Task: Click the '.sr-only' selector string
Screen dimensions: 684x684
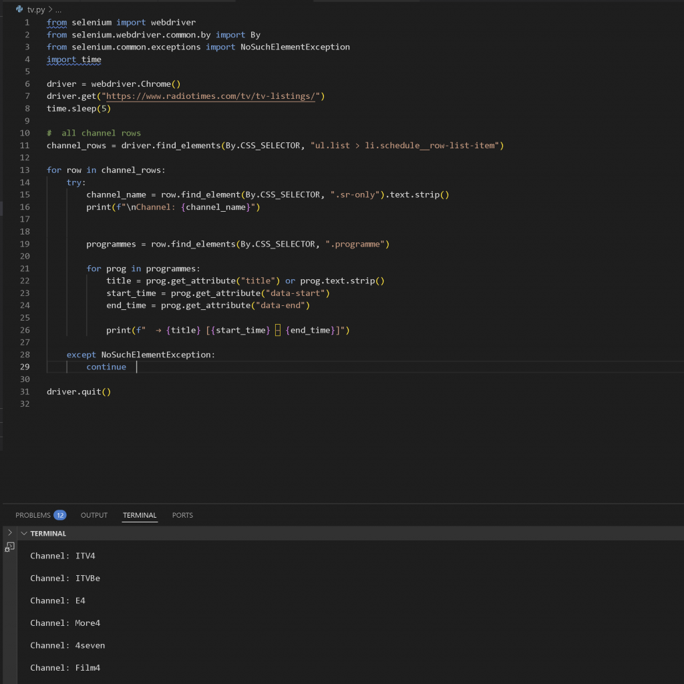Action: (355, 194)
